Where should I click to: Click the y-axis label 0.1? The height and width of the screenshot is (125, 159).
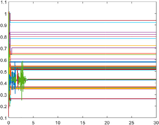pos(3,118)
